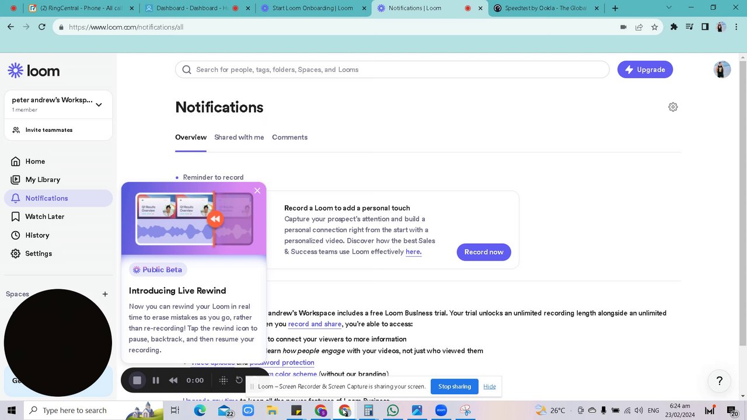Hide the screen sharing bar
Screen dimensions: 747x420
coord(490,386)
